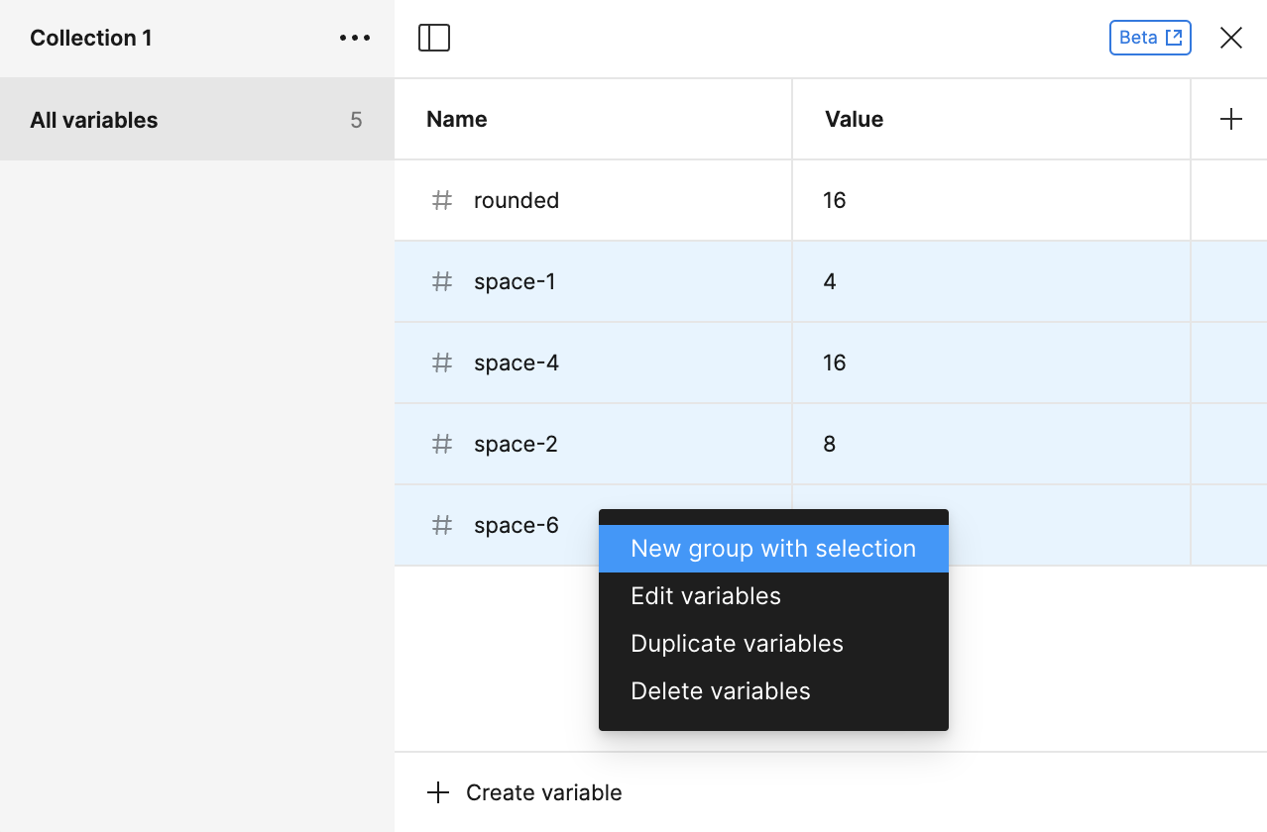Choose Duplicate variables option
1267x832 pixels.
pyautogui.click(x=737, y=643)
